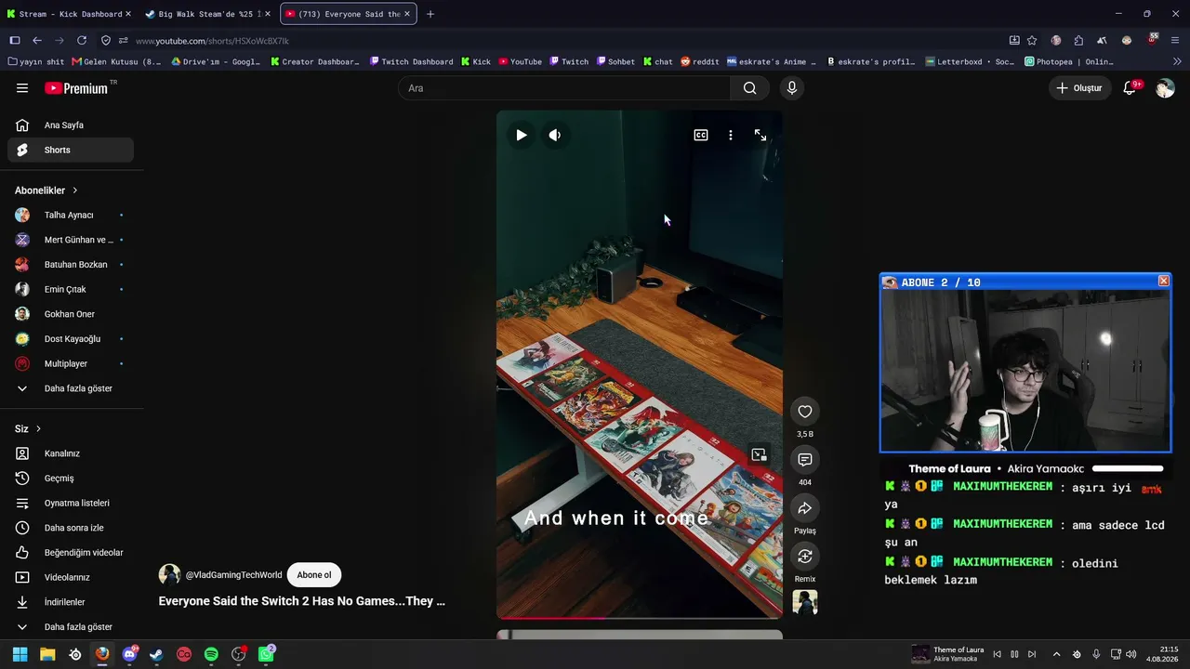This screenshot has width=1190, height=669.
Task: Start voice search with the microphone
Action: point(792,88)
